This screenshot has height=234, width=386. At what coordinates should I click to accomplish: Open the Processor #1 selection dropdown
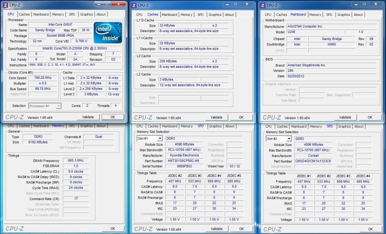point(45,106)
